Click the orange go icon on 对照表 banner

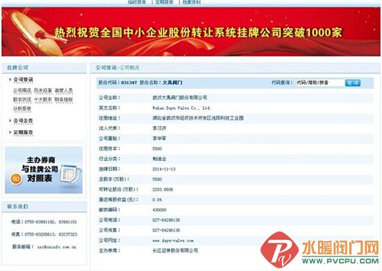point(16,179)
